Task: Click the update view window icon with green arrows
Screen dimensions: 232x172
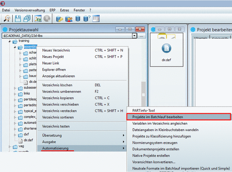Action: coord(38,19)
